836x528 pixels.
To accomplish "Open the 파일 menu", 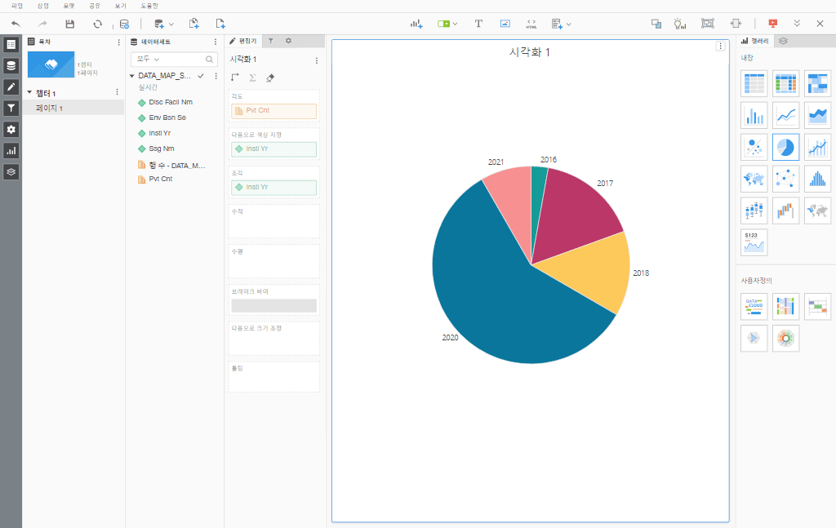I will coord(17,6).
